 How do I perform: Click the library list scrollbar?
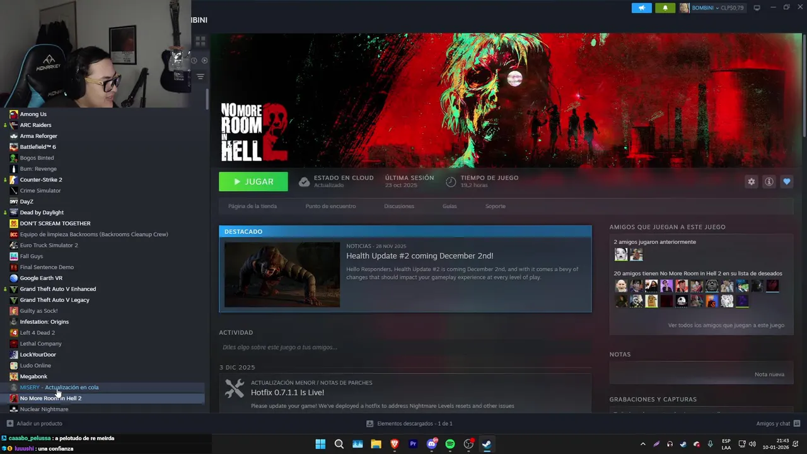(x=207, y=100)
